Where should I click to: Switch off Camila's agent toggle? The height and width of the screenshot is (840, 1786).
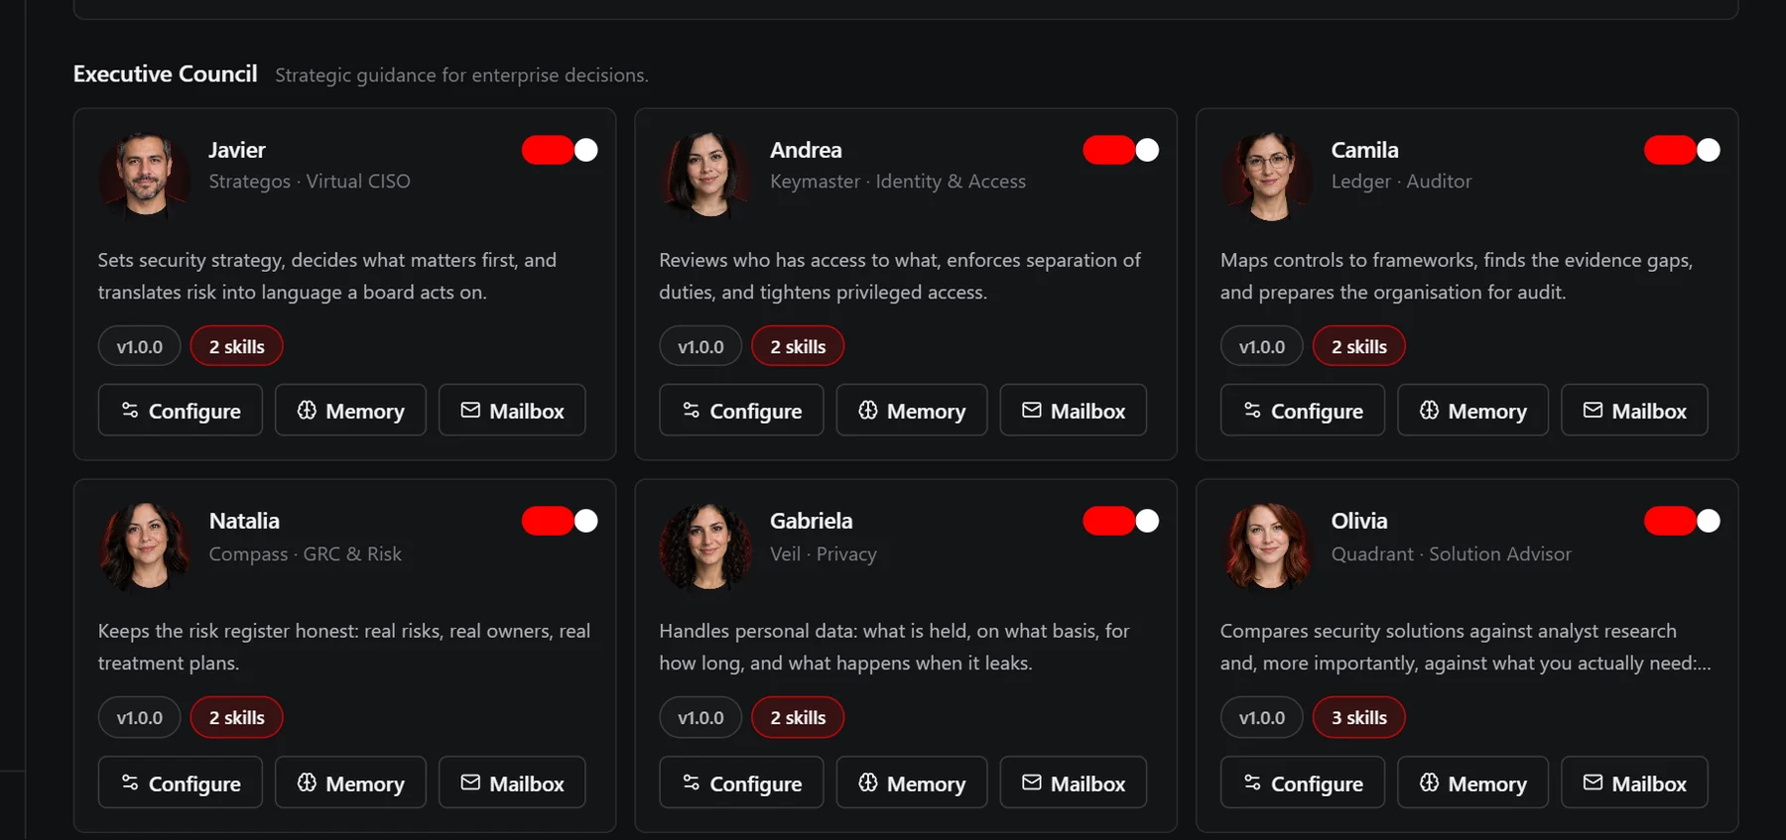(1682, 150)
